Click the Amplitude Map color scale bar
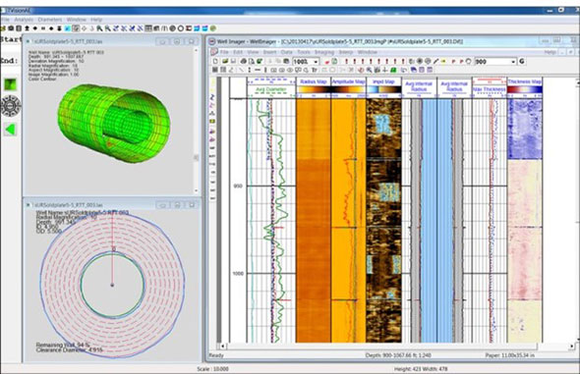Image resolution: width=580 pixels, height=374 pixels. point(348,89)
